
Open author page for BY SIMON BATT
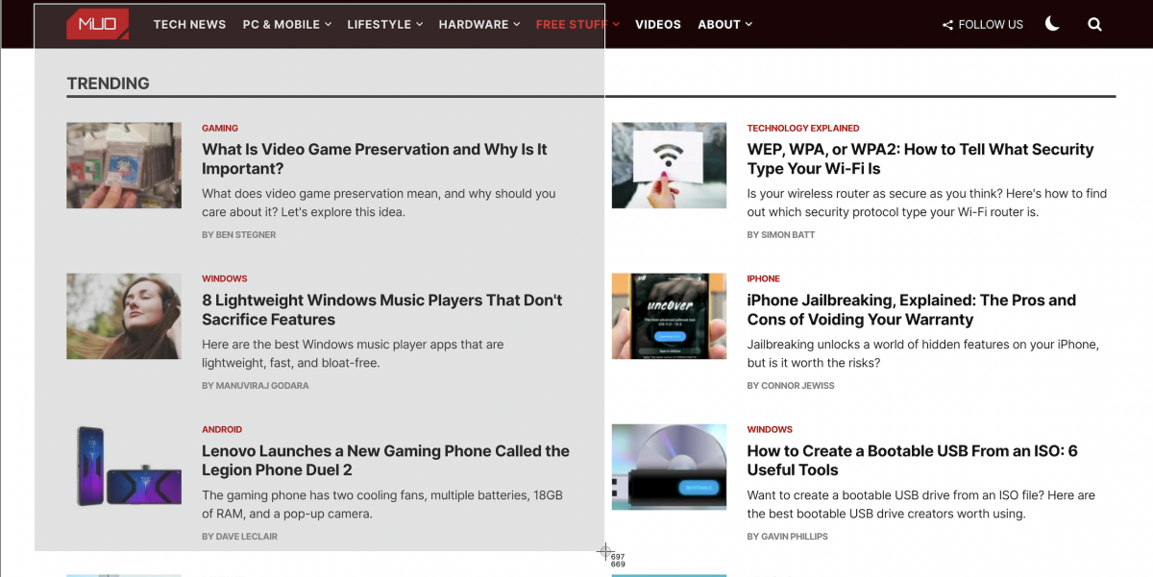coord(781,234)
